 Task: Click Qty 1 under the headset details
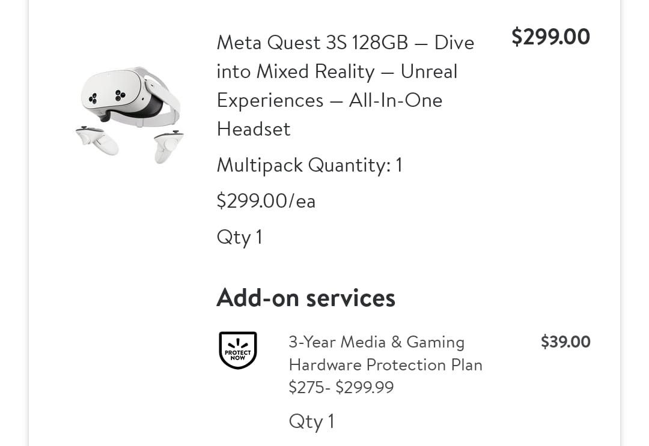click(239, 237)
